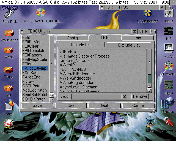Select the highlighted FAllocBitMap entry
Image resolution: width=176 pixels, height=141 pixels.
35,68
